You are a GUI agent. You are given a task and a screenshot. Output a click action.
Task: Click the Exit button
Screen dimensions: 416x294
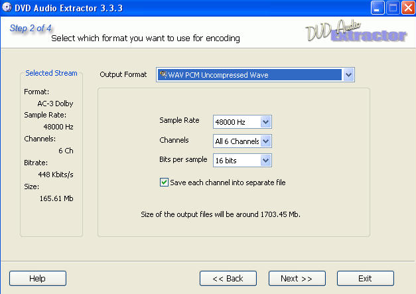(x=366, y=278)
